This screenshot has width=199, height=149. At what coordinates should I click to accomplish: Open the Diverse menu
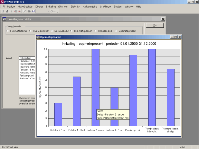pyautogui.click(x=39, y=7)
